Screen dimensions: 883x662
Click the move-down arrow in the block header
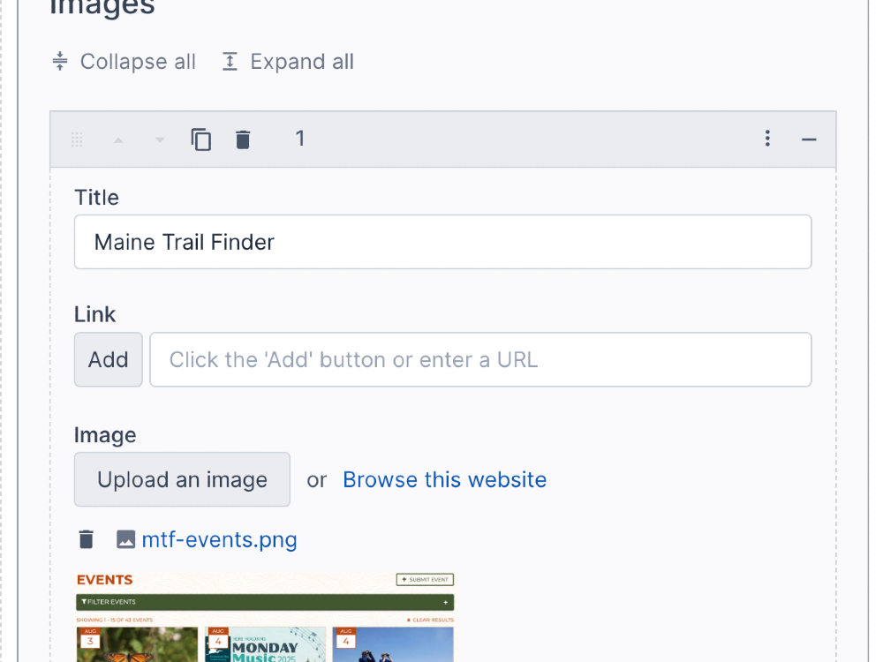point(158,139)
